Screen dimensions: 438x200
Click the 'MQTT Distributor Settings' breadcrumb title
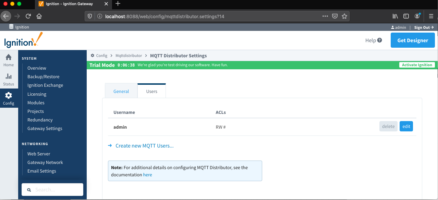click(x=179, y=56)
